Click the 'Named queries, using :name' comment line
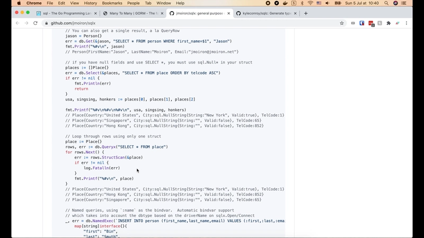This screenshot has width=424, height=238. pyautogui.click(x=149, y=210)
